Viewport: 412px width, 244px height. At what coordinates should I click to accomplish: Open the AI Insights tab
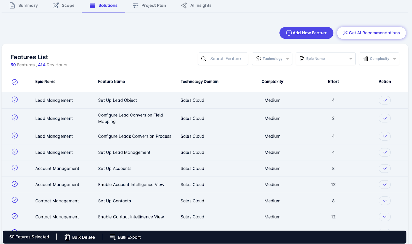(x=196, y=5)
